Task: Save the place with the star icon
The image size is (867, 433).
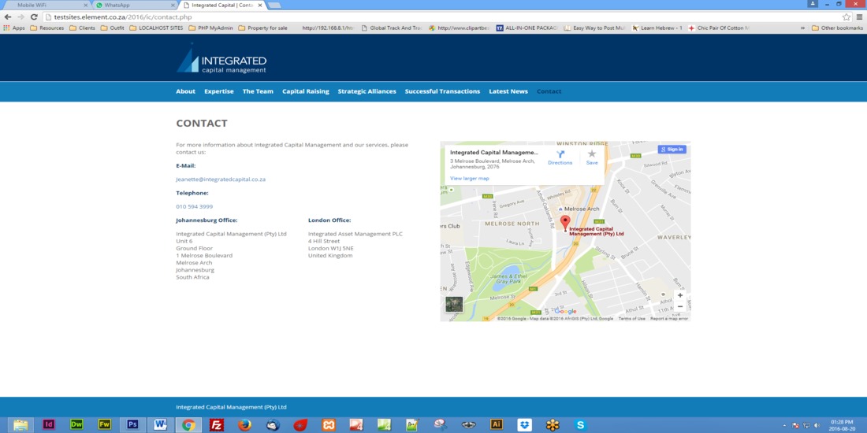Action: tap(592, 154)
